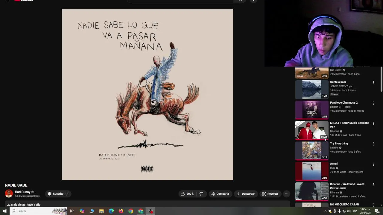Open the Windows Start menu
The image size is (383, 215).
4,211
